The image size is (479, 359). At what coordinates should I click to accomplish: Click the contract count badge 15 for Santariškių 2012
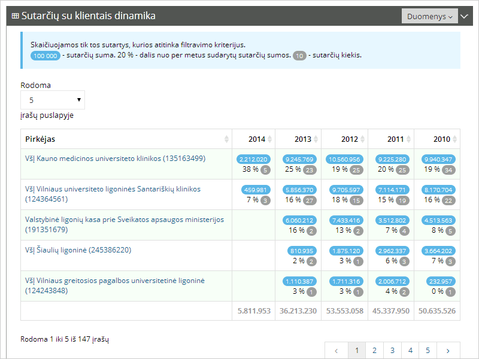tap(356, 200)
